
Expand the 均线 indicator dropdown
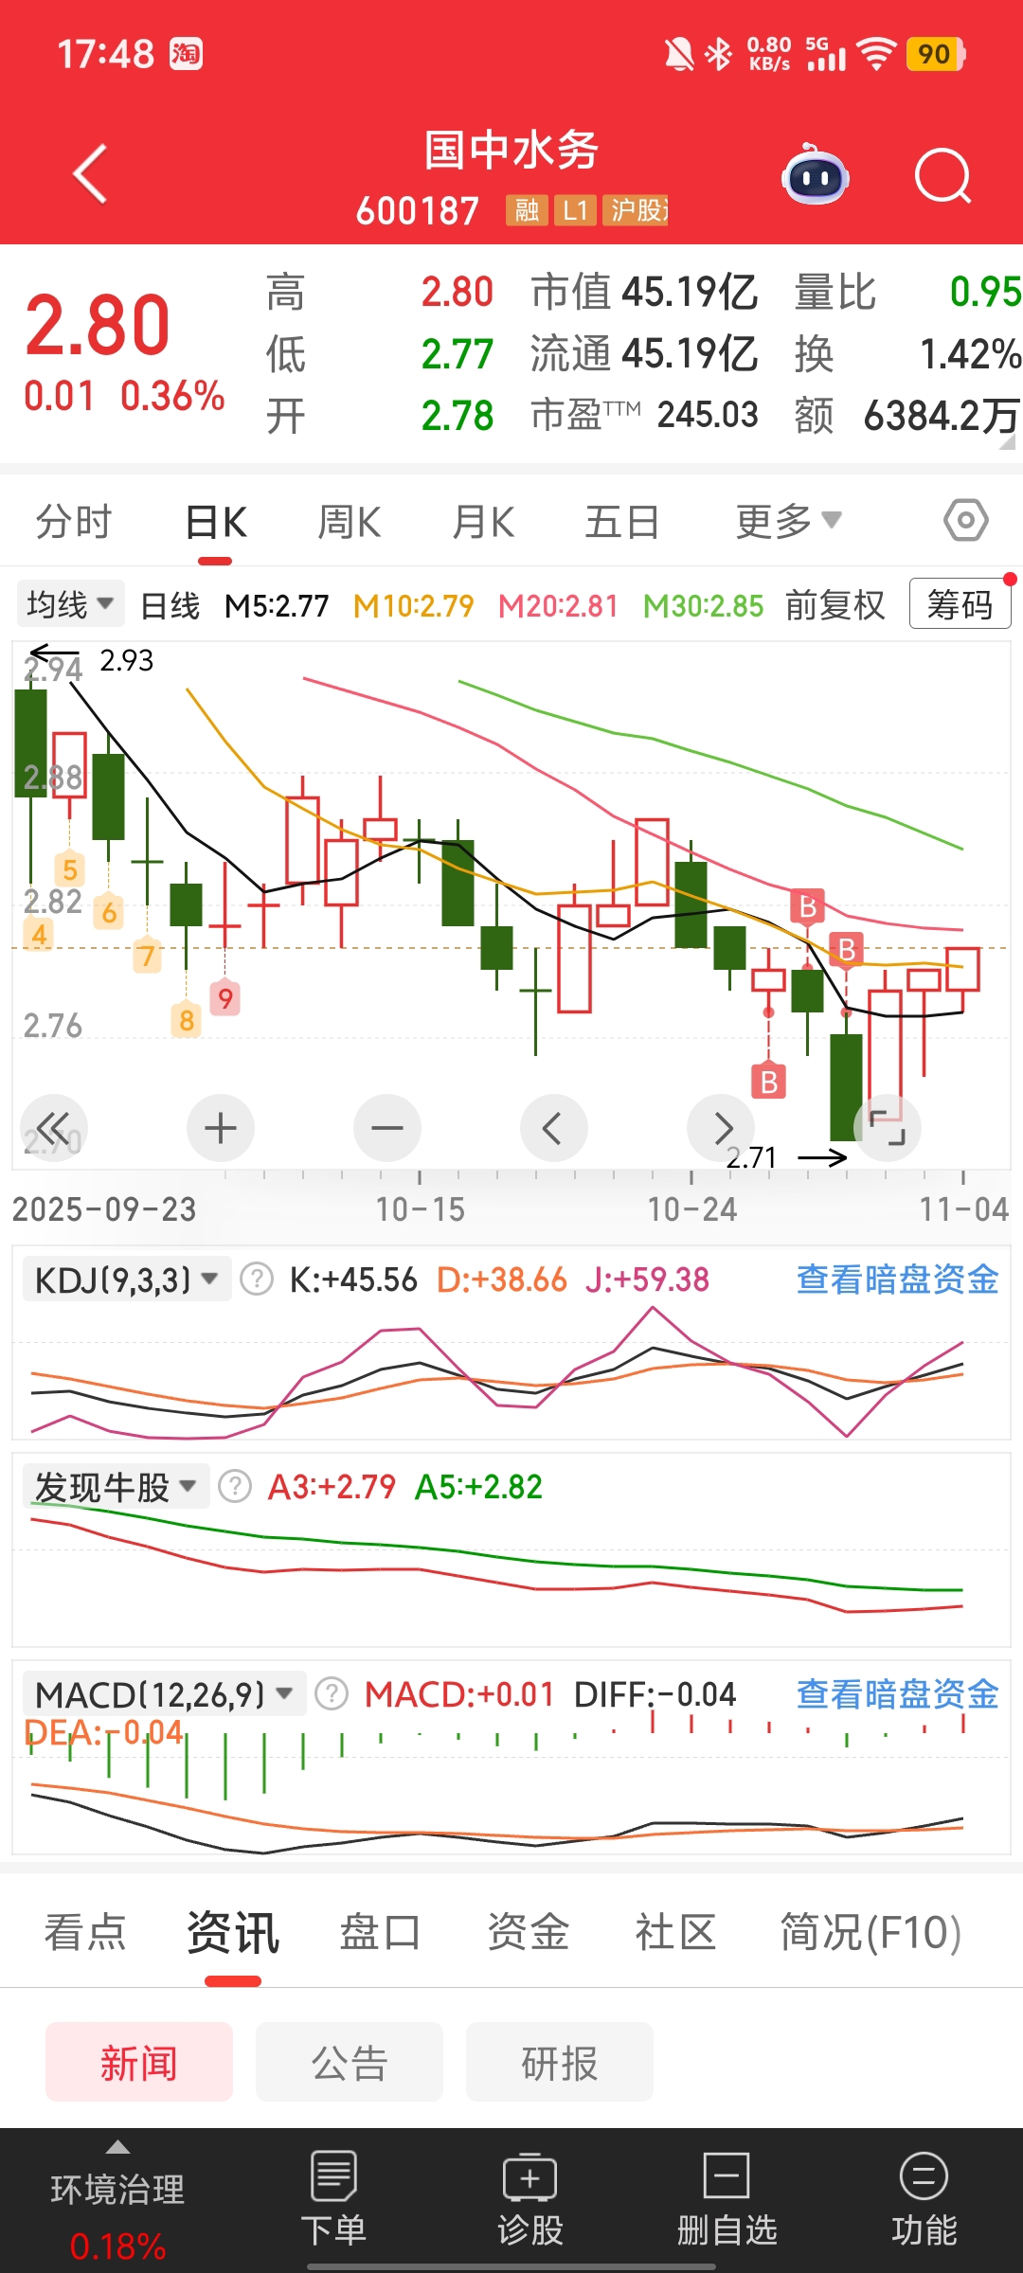70,604
